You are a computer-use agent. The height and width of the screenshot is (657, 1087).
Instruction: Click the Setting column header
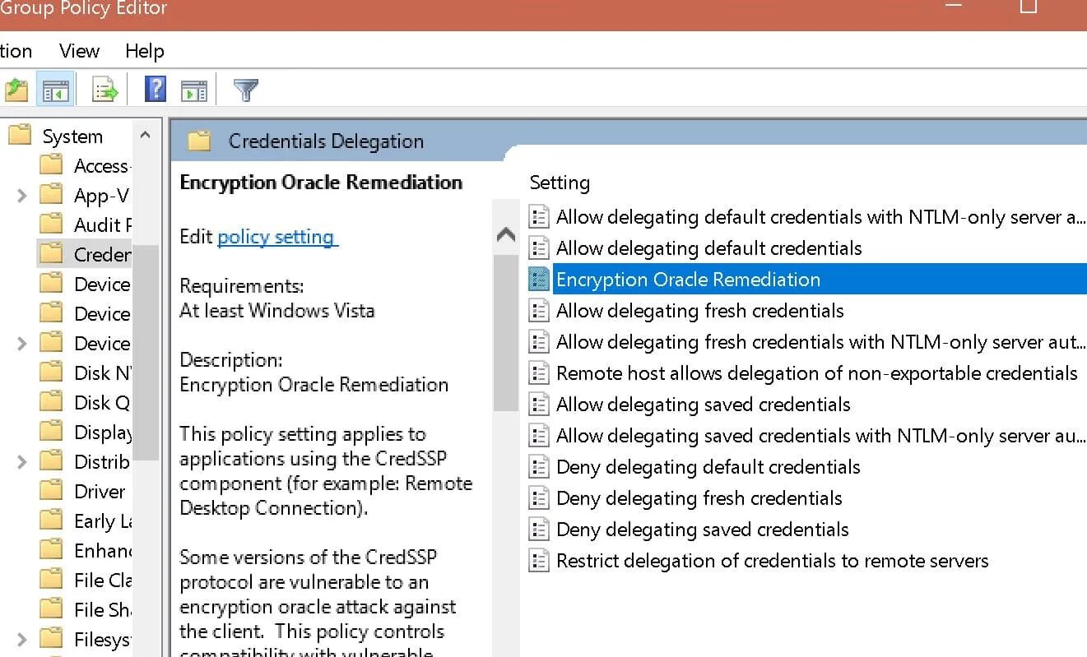tap(560, 183)
